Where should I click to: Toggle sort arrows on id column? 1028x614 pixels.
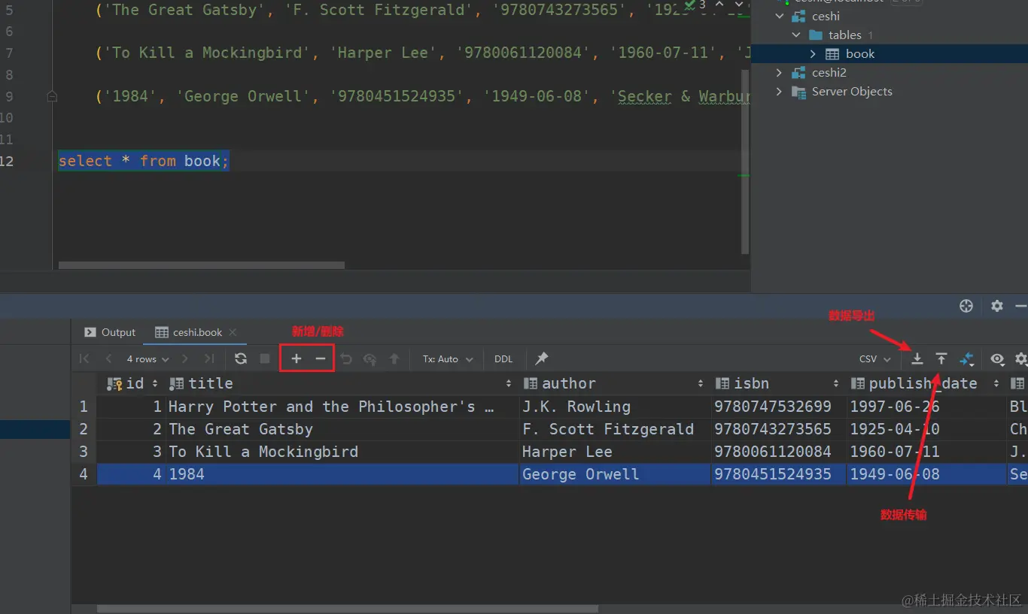[155, 383]
